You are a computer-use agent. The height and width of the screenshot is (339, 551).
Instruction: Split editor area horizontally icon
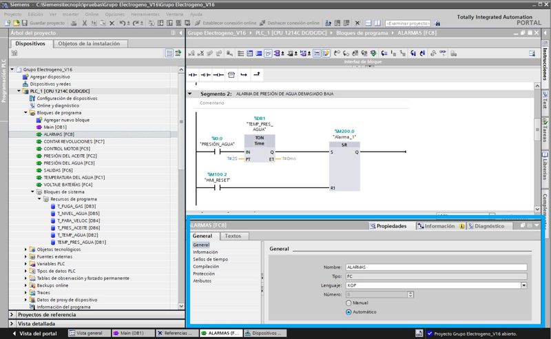(x=368, y=23)
